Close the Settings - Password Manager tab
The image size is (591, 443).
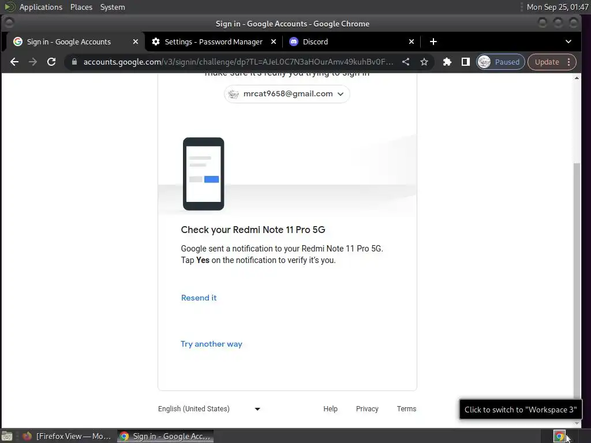point(274,42)
